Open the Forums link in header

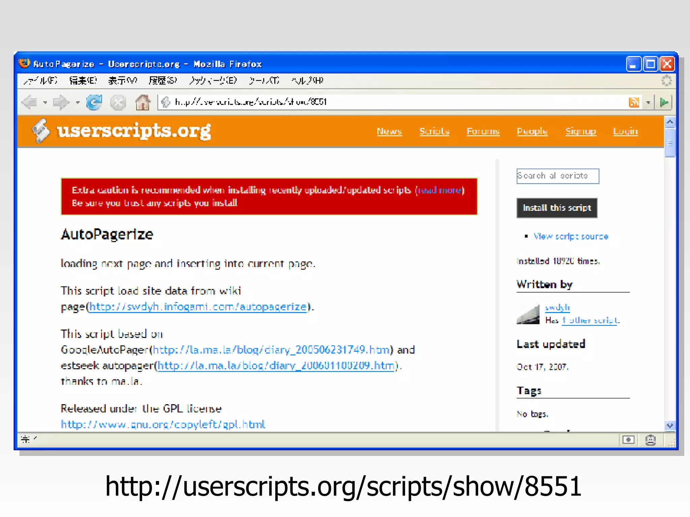pyautogui.click(x=483, y=131)
